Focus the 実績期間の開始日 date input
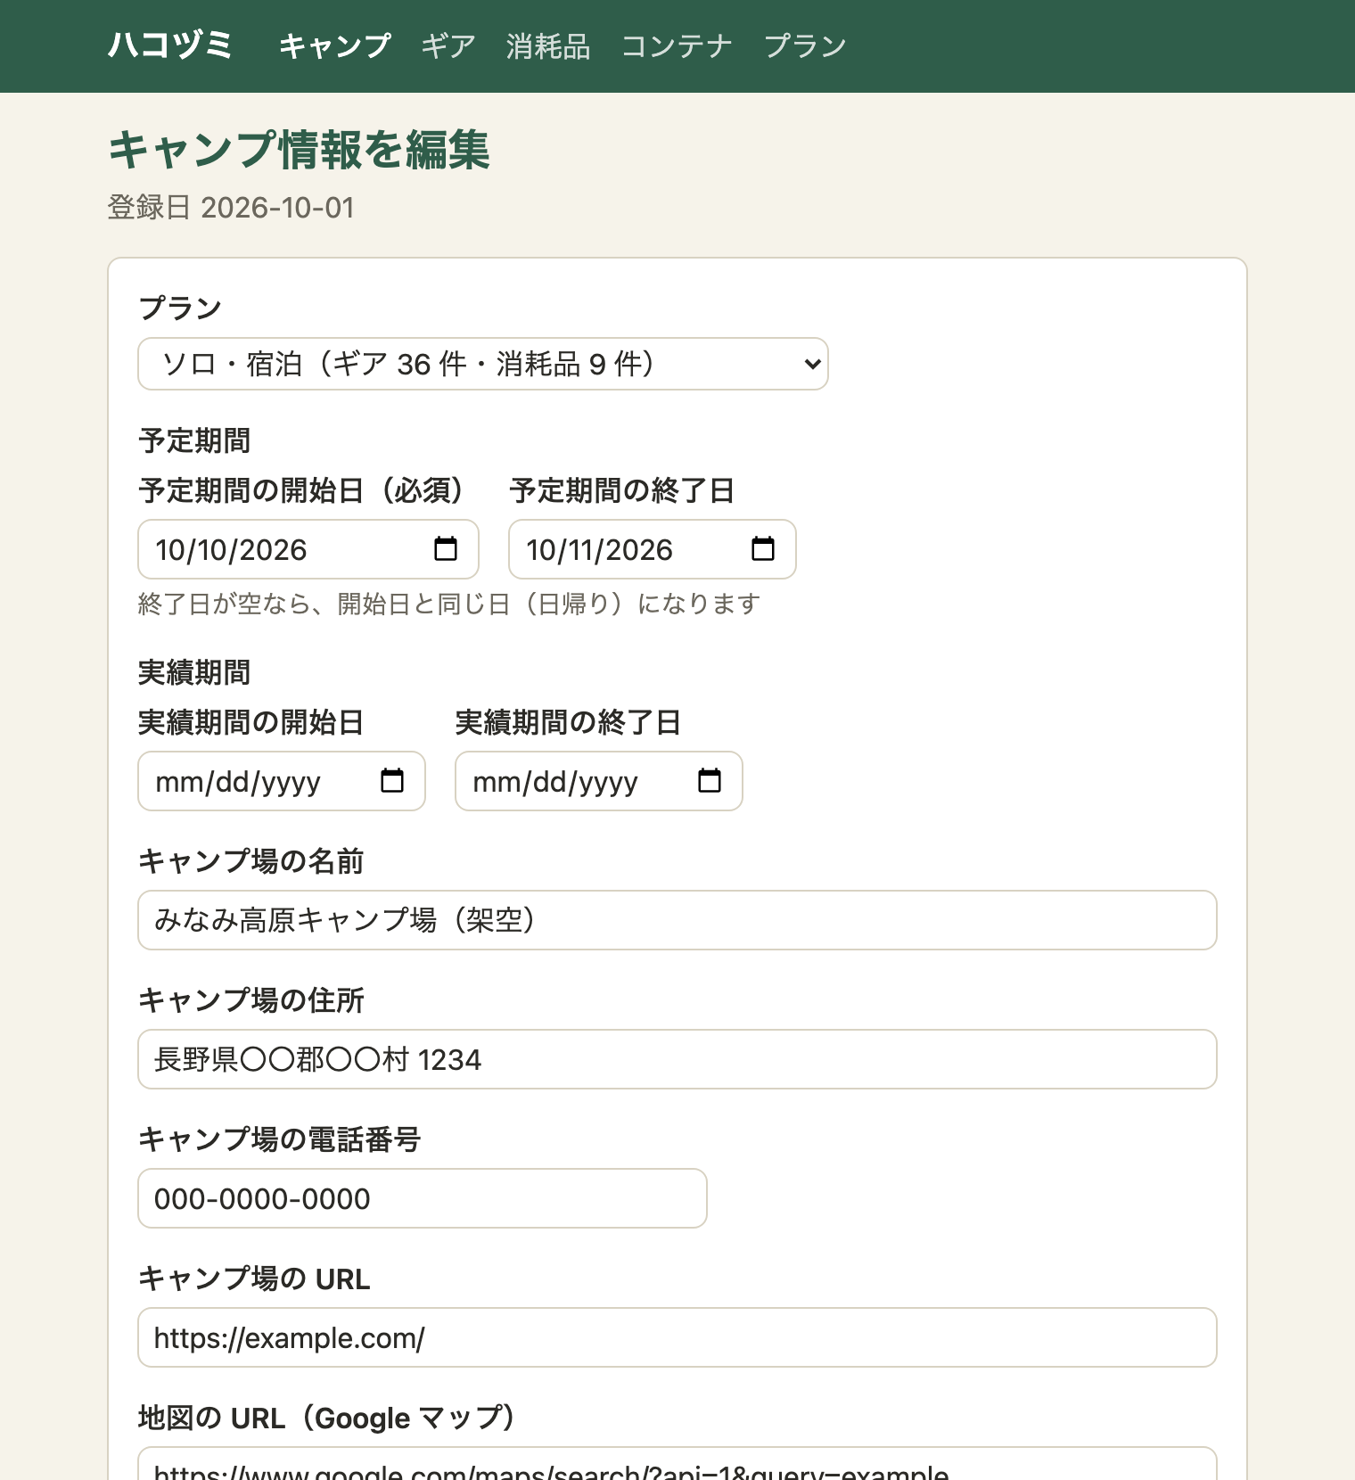This screenshot has height=1480, width=1355. [282, 781]
